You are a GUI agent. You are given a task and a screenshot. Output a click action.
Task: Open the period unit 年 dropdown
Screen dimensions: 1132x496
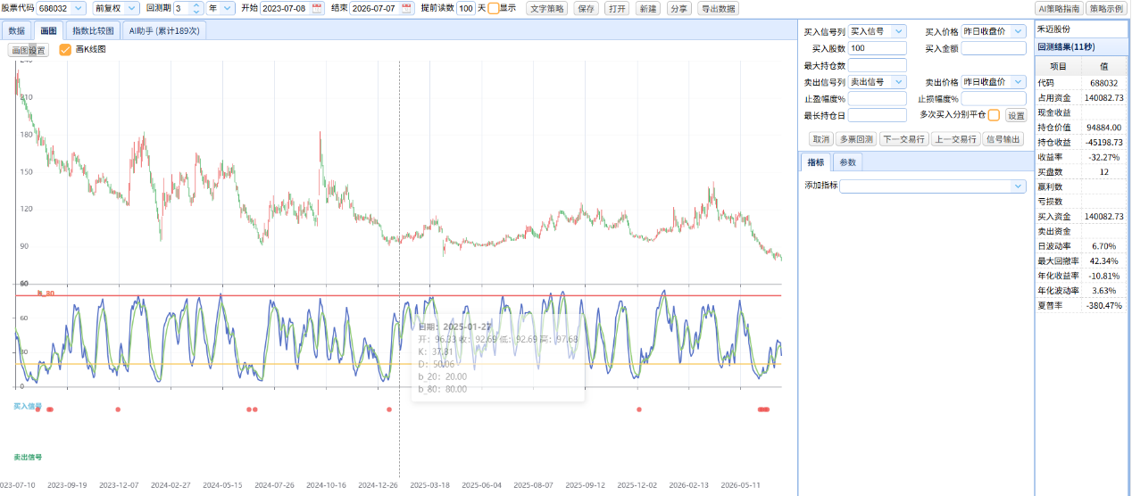[228, 8]
